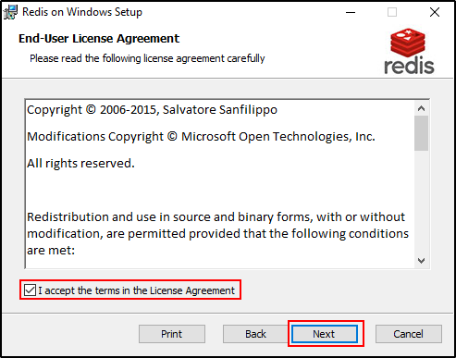
Task: Click the Print button
Action: (x=172, y=334)
